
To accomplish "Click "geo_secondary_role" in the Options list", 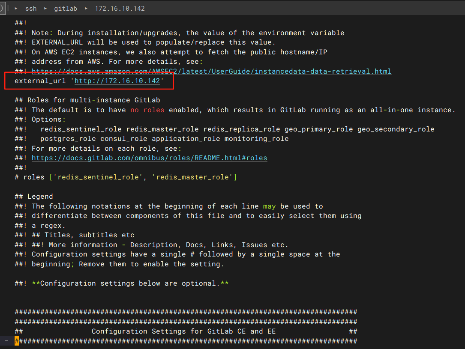I will [x=396, y=129].
